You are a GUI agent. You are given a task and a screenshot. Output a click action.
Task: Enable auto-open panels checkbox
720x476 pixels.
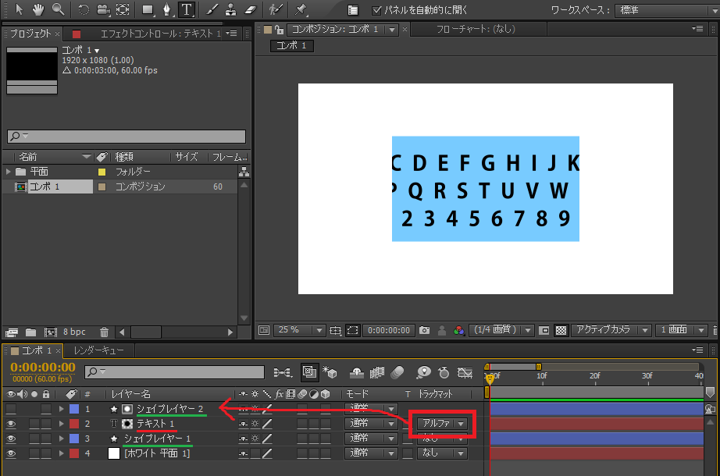point(376,9)
